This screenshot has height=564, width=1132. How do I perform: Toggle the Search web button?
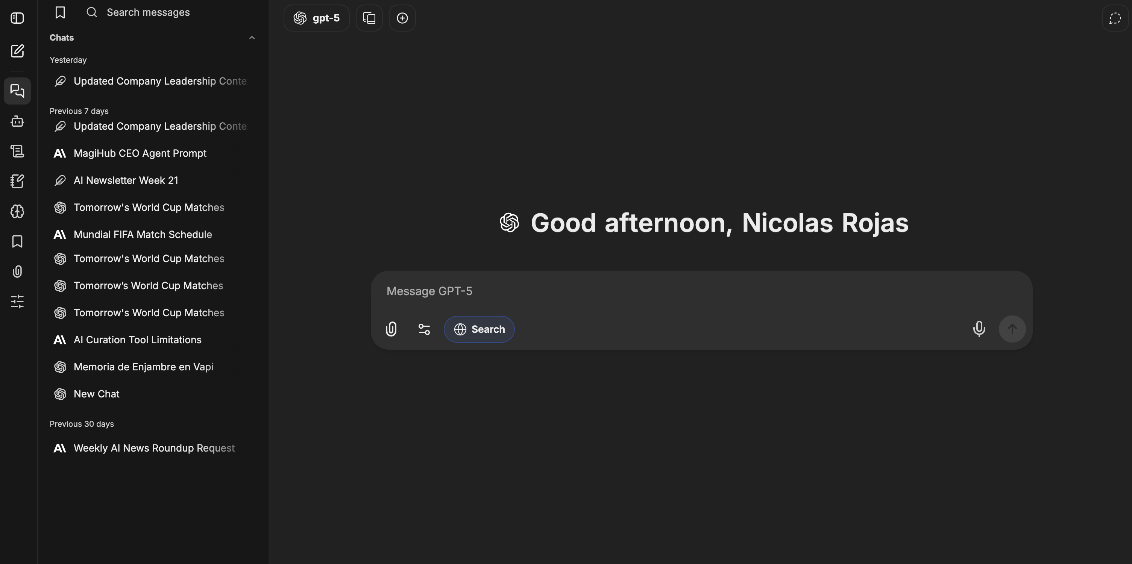(479, 329)
